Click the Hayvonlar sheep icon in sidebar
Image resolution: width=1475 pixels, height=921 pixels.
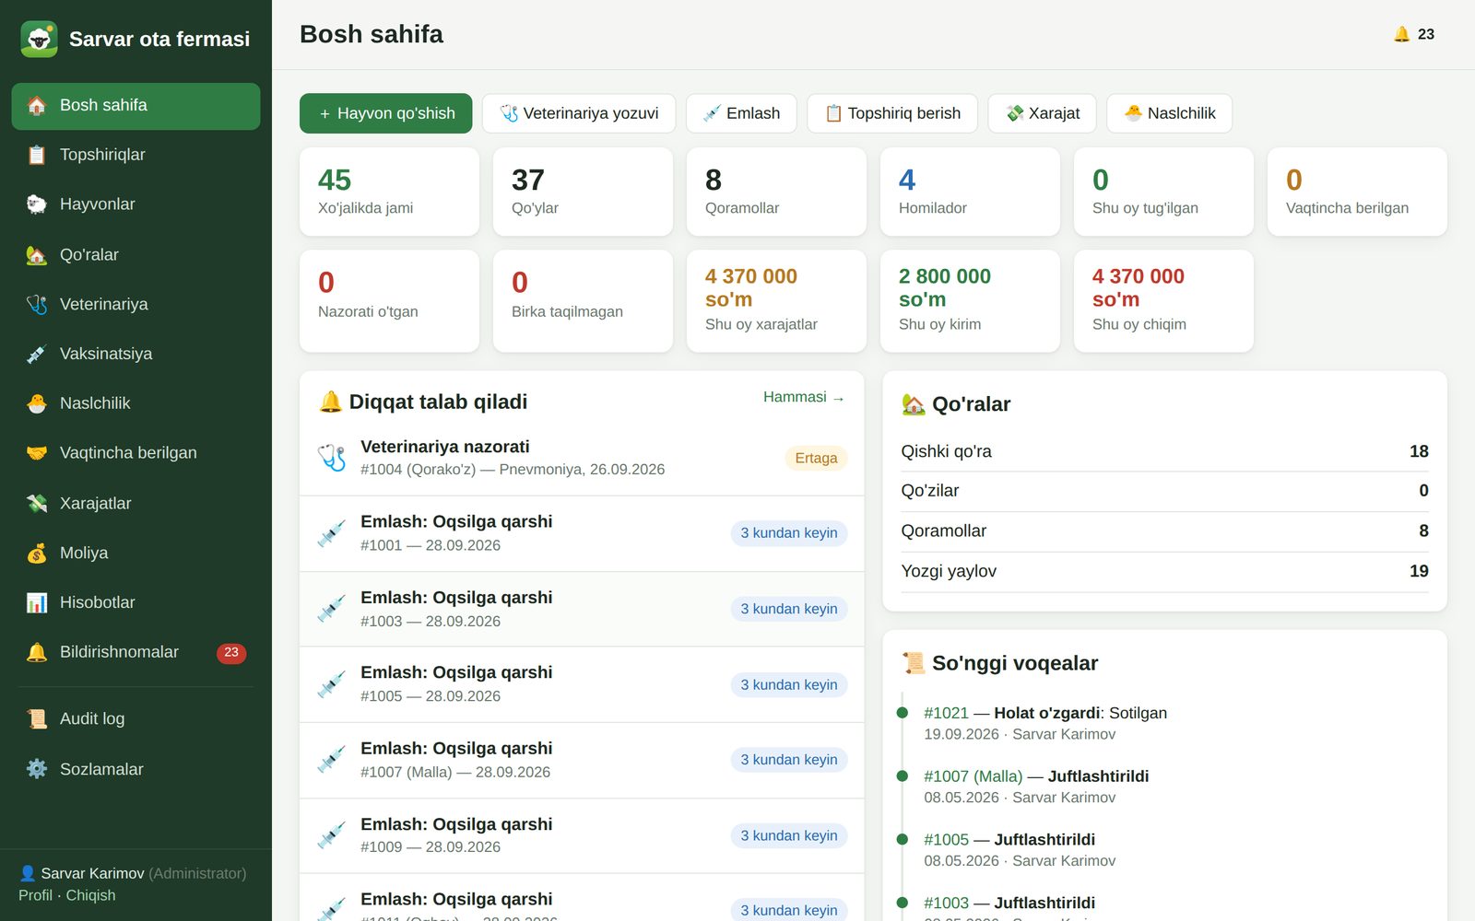(37, 204)
